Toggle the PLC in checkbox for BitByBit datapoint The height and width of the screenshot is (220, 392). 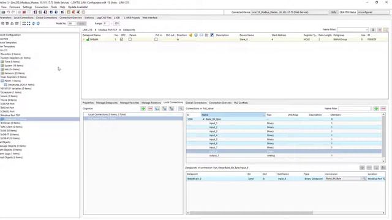pyautogui.click(x=156, y=39)
